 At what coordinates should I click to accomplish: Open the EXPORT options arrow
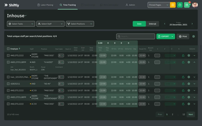point(172,36)
